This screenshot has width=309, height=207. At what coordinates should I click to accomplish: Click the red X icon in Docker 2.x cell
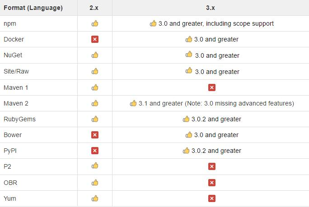pyautogui.click(x=95, y=39)
